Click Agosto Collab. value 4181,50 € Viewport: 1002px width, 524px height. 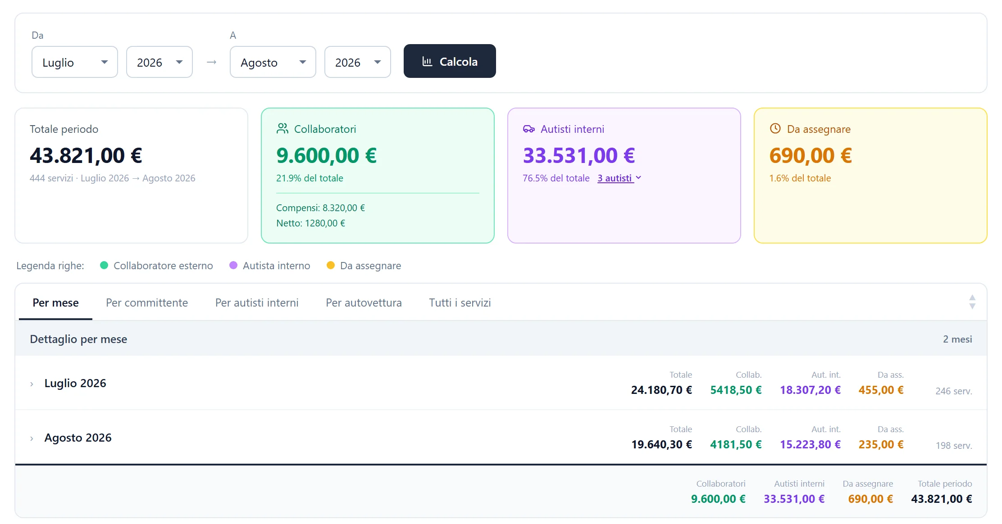pyautogui.click(x=736, y=444)
